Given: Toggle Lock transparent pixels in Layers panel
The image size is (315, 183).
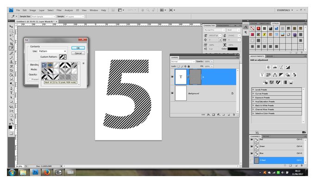Looking at the screenshot, I should point(178,67).
